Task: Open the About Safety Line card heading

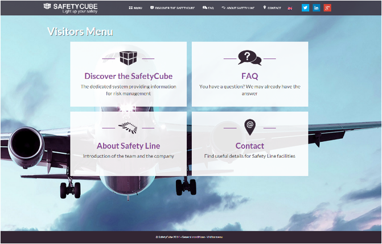Action: tap(128, 146)
